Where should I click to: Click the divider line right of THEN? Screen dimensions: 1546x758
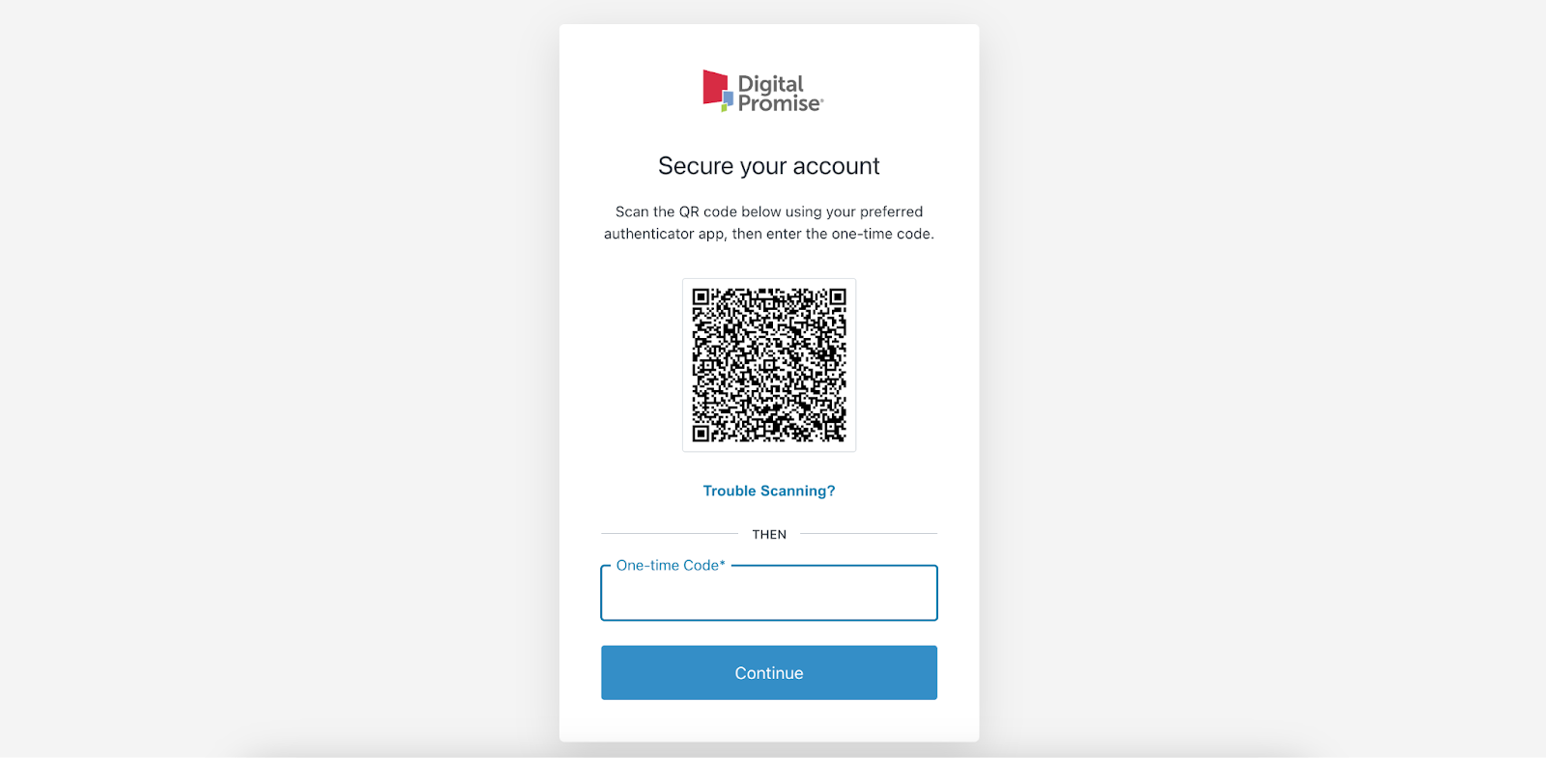click(x=869, y=533)
